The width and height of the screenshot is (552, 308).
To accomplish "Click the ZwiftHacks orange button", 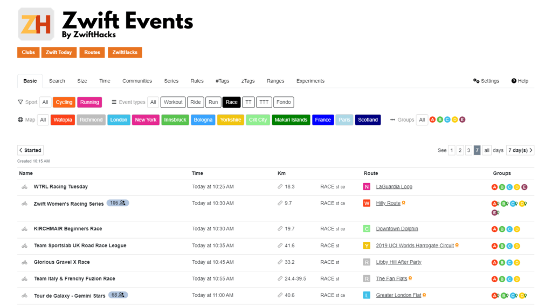I will point(125,52).
